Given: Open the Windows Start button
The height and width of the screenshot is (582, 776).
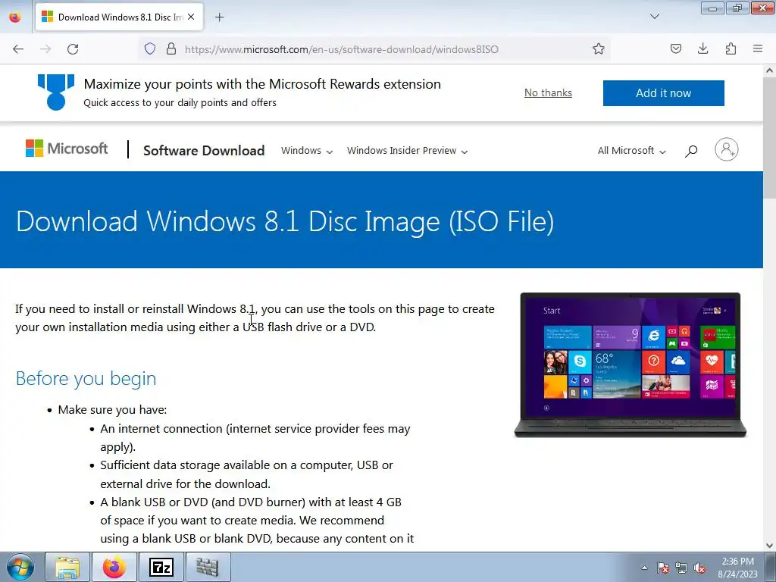Looking at the screenshot, I should pos(20,567).
